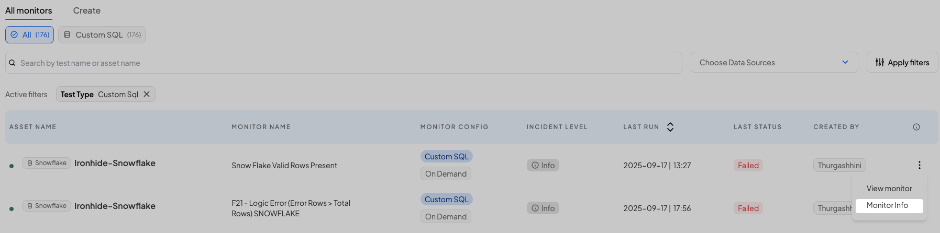Open the first Ironhide-Snowflake asset link
This screenshot has width=940, height=233.
tap(115, 163)
